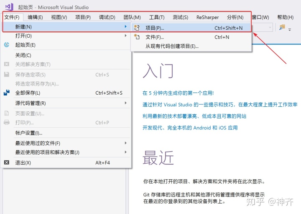Expand the 打开(O) submenu arrow
This screenshot has width=301, height=214.
click(125, 36)
